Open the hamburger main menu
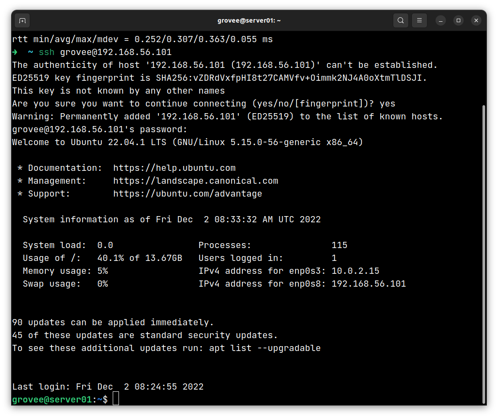Image resolution: width=498 pixels, height=418 pixels. coord(419,21)
